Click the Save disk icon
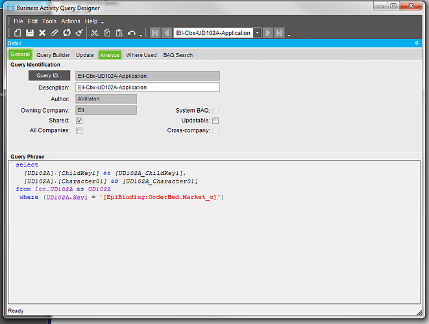The image size is (429, 324). tap(30, 33)
